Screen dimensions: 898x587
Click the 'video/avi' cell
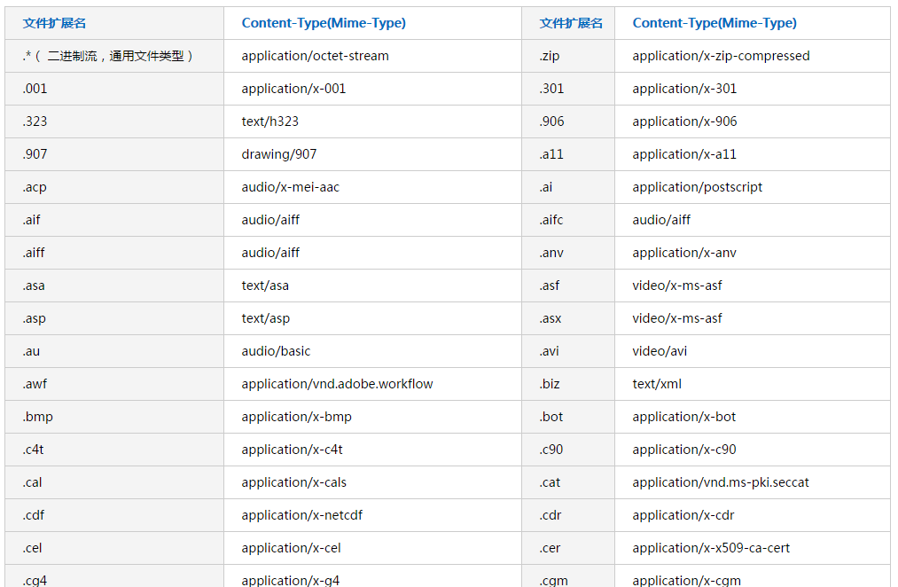coord(753,351)
